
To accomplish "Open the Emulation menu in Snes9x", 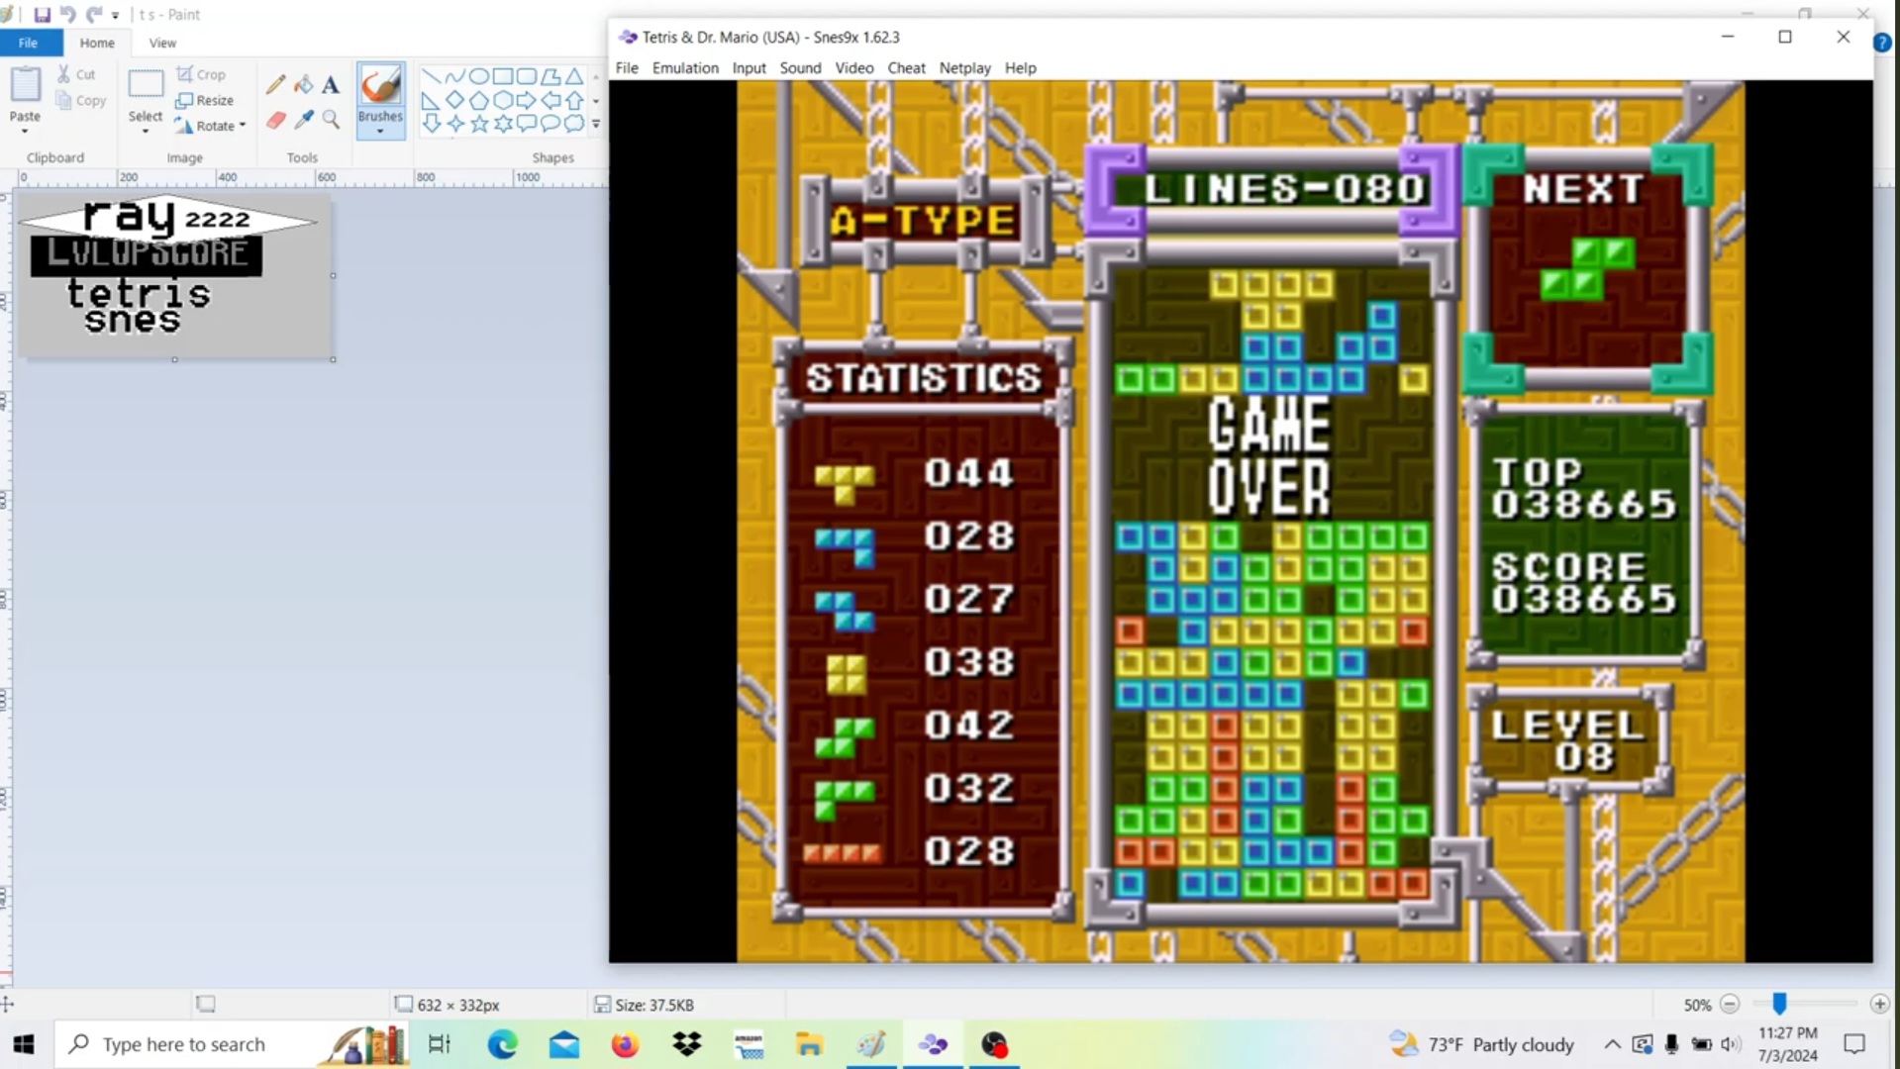I will click(684, 68).
